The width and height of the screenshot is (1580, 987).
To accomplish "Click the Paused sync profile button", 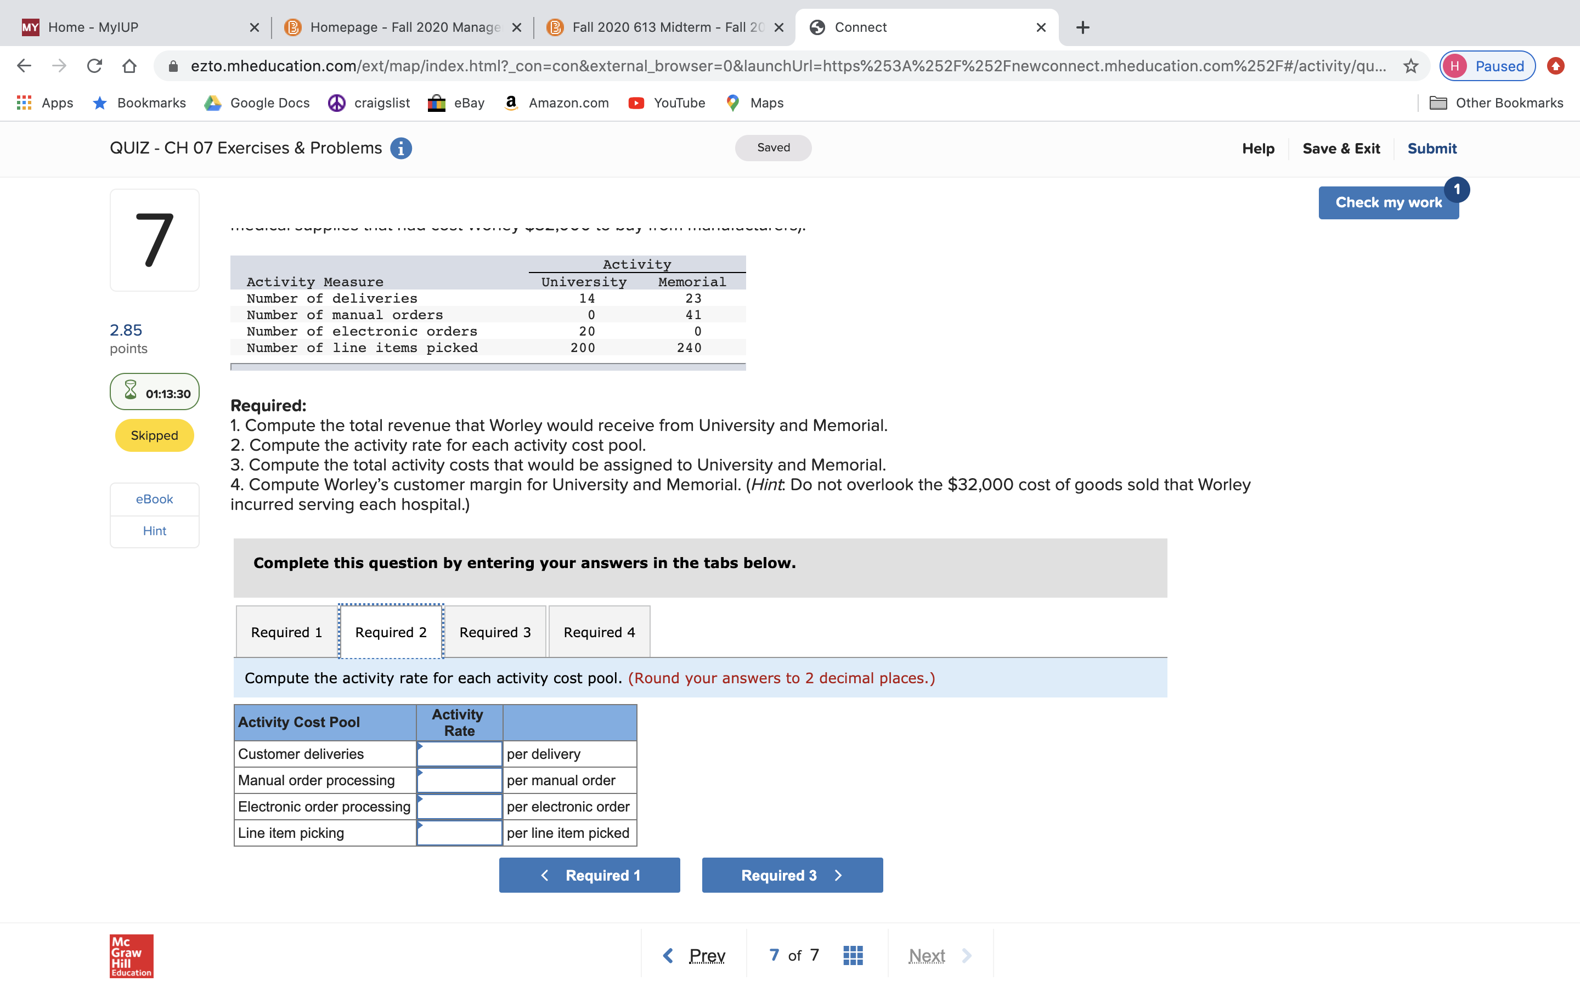I will click(x=1487, y=65).
